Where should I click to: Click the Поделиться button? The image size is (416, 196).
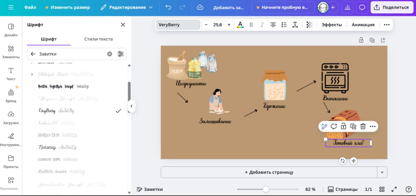click(x=392, y=7)
